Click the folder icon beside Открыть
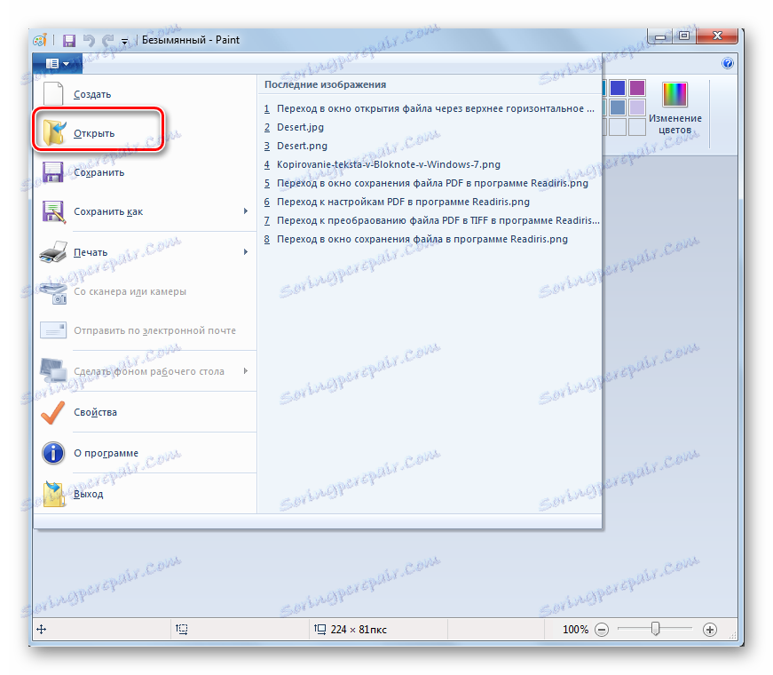The width and height of the screenshot is (773, 675). click(53, 132)
